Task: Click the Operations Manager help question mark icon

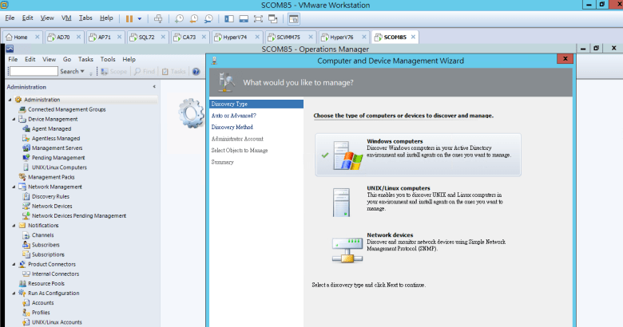Action: click(196, 71)
